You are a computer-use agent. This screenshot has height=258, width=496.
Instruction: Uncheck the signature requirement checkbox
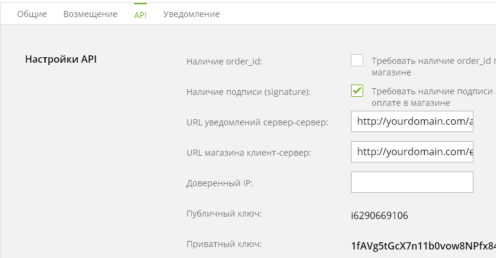(x=357, y=91)
